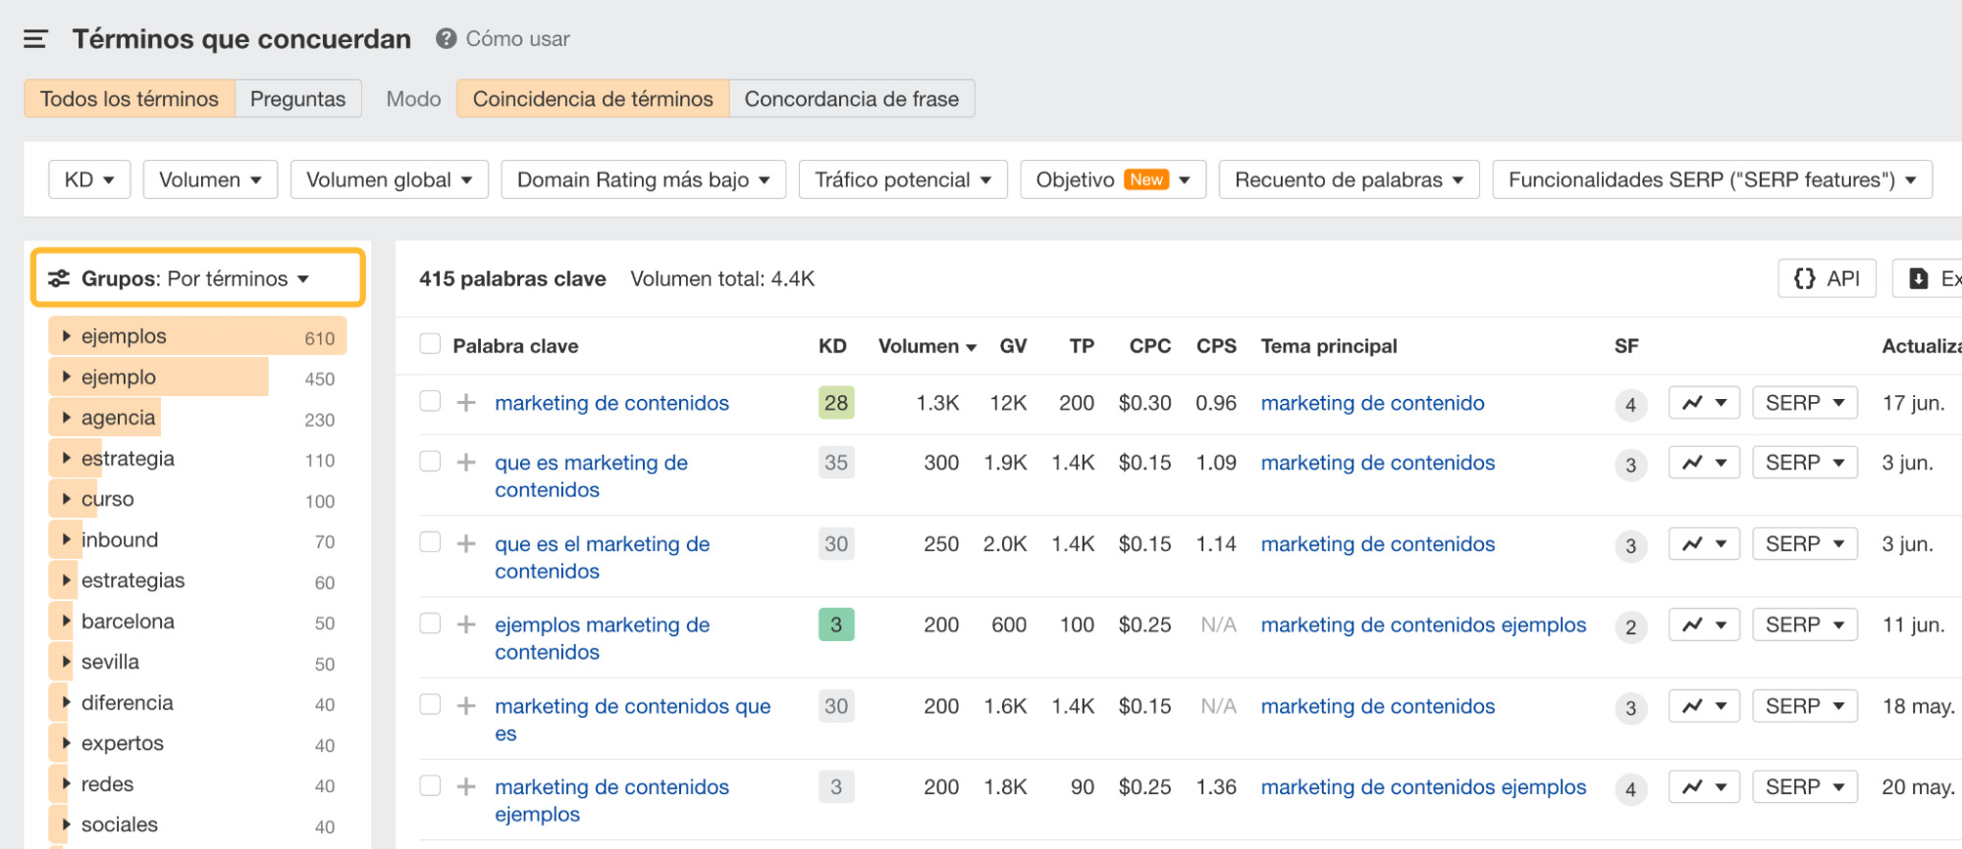Click the API curly braces button
Image resolution: width=1962 pixels, height=849 pixels.
pos(1826,278)
